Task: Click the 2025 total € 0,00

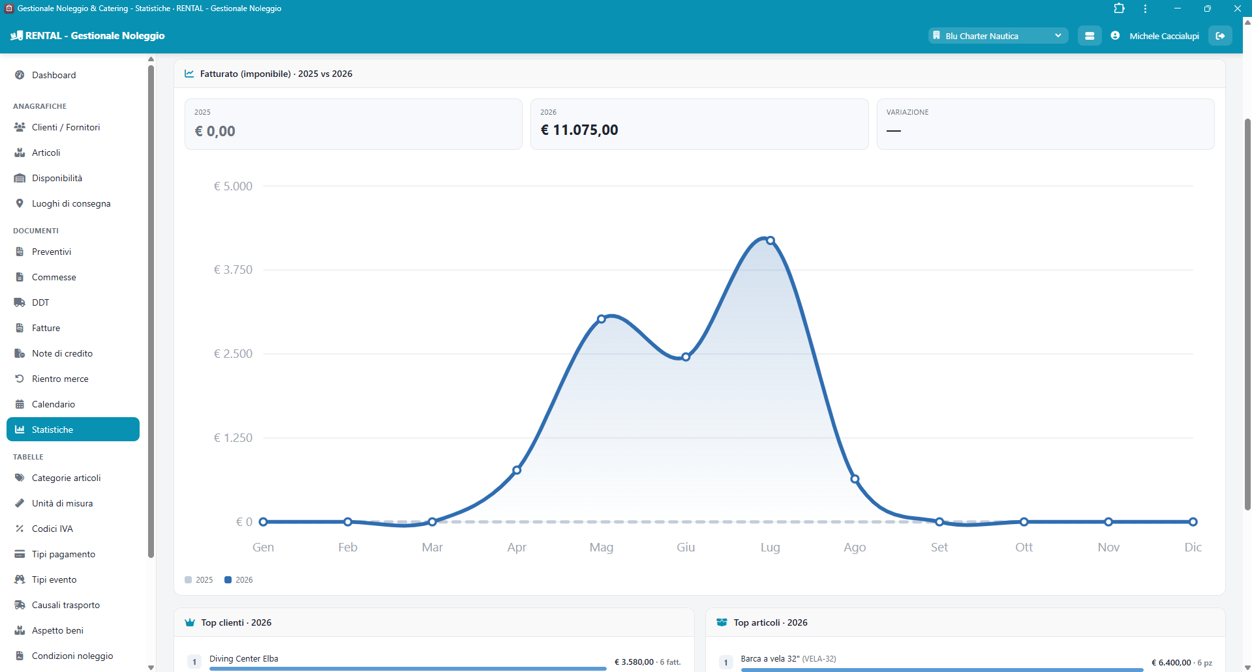Action: 215,131
